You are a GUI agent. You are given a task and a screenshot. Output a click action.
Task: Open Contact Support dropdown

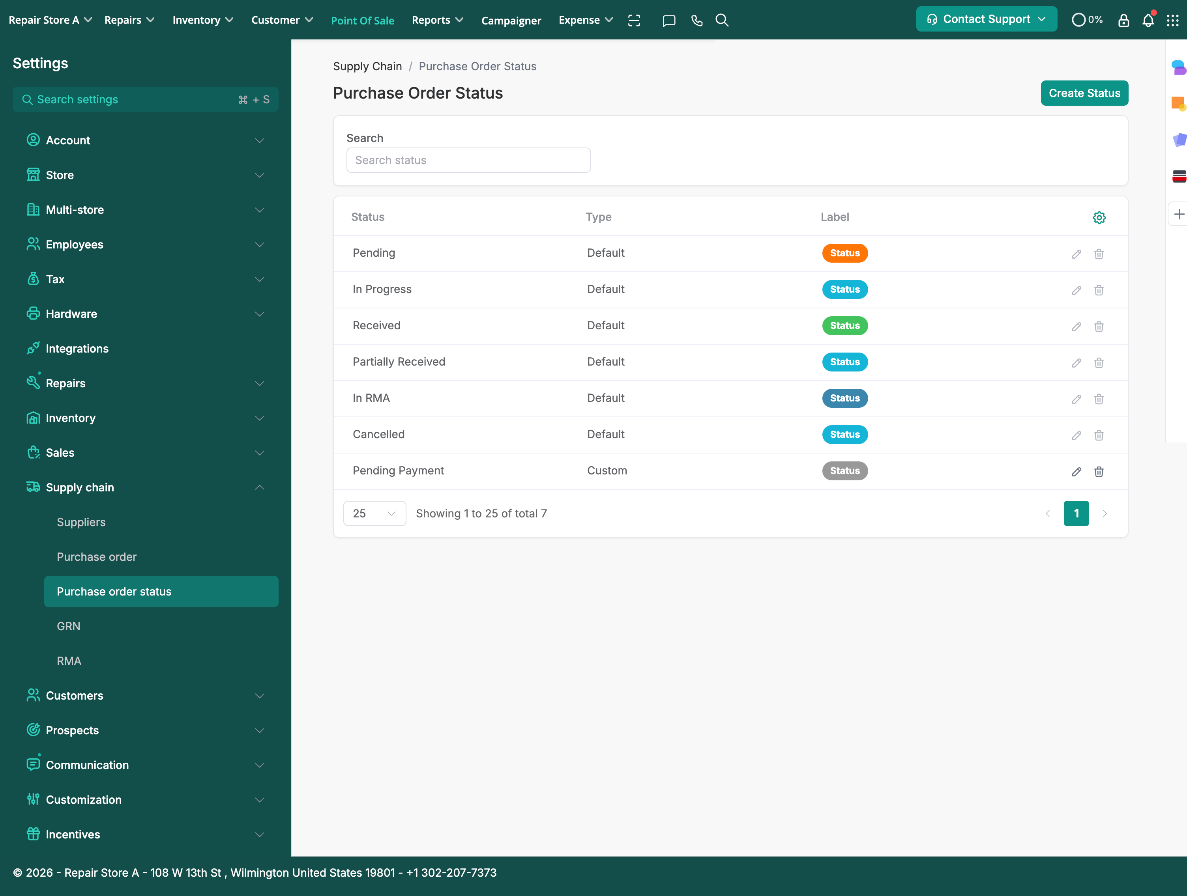pos(986,19)
